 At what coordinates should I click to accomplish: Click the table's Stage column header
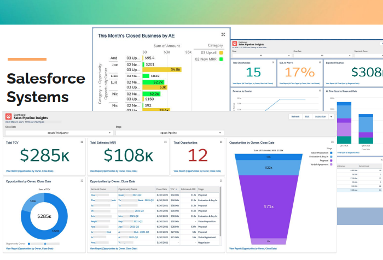pos(208,190)
